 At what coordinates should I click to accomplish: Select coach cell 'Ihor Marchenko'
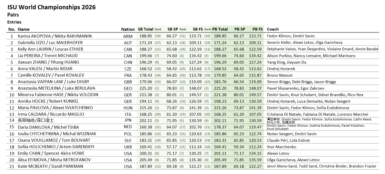(x=282, y=147)
